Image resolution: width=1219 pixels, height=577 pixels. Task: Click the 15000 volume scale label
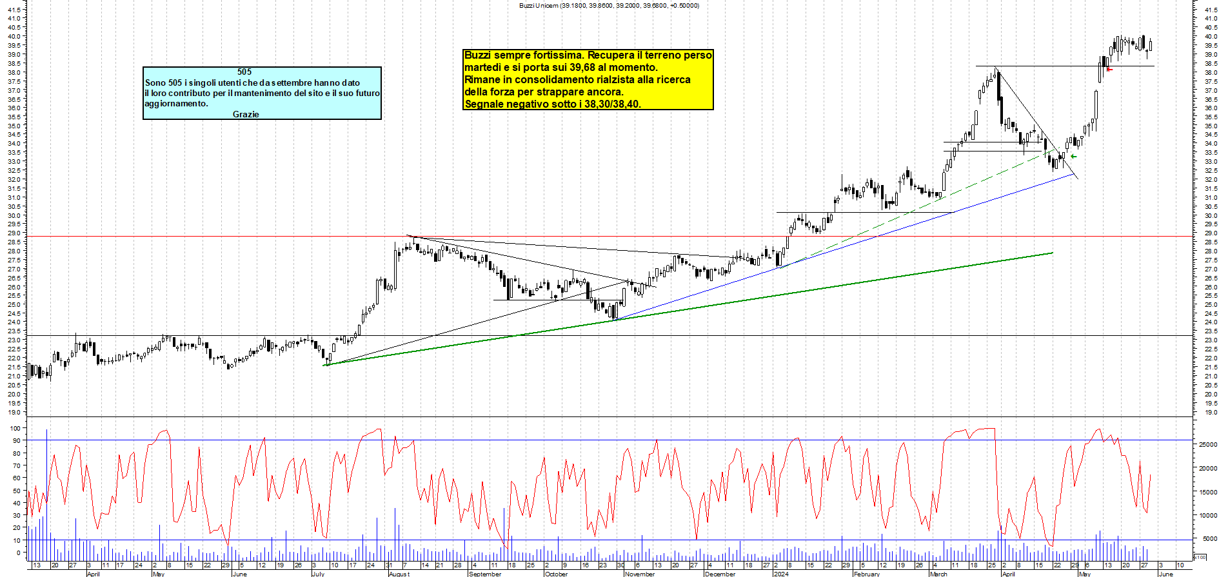(1208, 492)
